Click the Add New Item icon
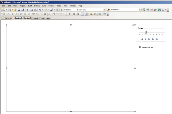172x114 pixels. click(x=10, y=10)
